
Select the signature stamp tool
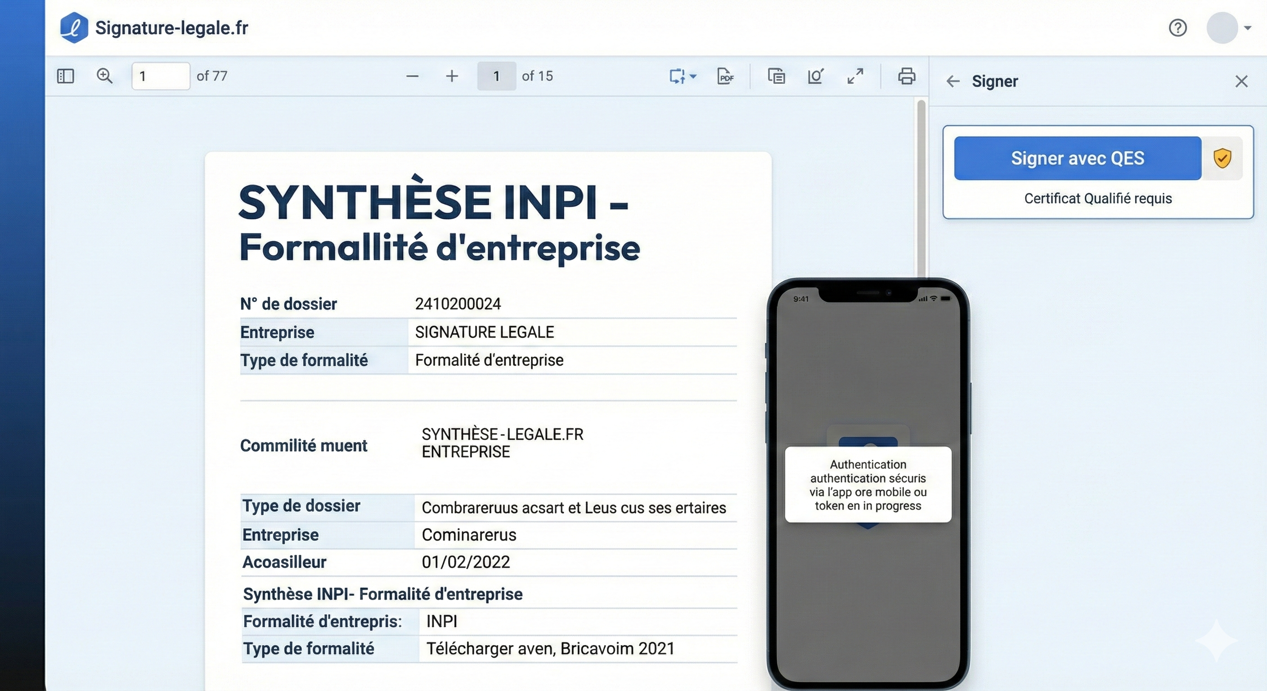point(815,76)
